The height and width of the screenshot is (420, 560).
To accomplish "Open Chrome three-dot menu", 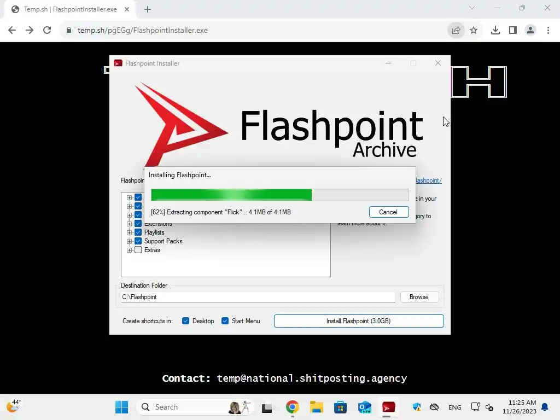I will [548, 31].
